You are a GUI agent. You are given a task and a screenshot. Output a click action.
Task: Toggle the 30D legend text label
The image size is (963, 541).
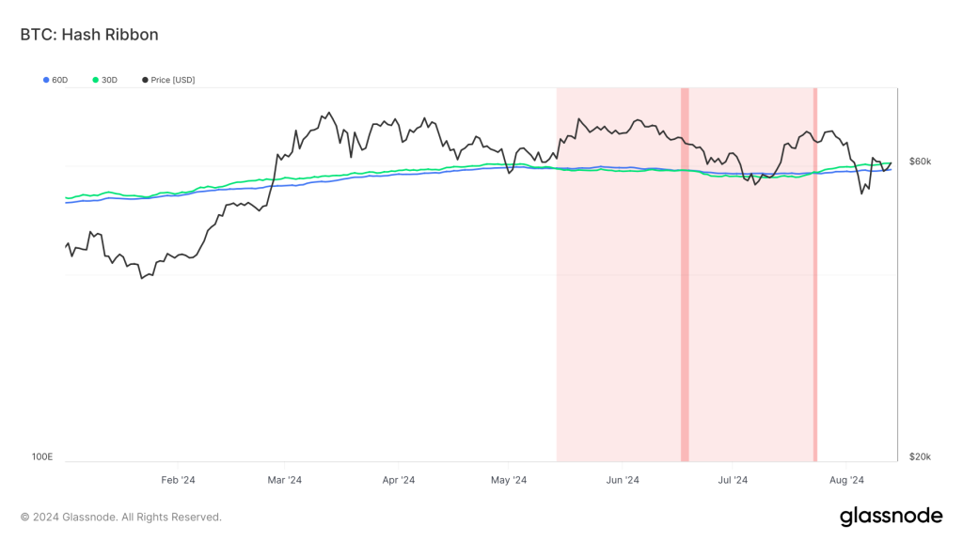tap(109, 81)
